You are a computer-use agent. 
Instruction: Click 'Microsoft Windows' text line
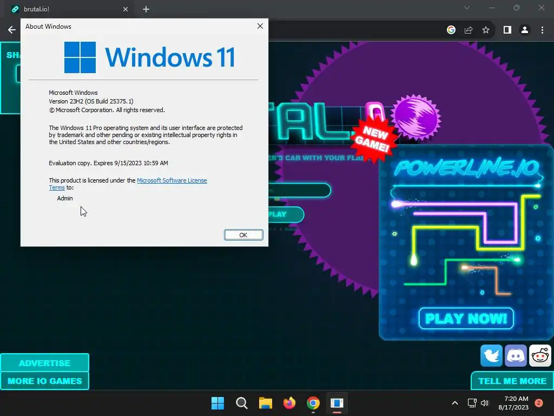(73, 93)
